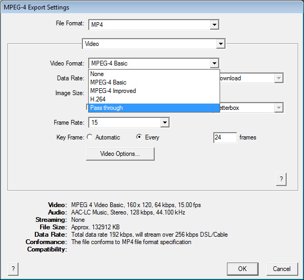
Task: Click the key frame count field showing 24
Action: [225, 137]
